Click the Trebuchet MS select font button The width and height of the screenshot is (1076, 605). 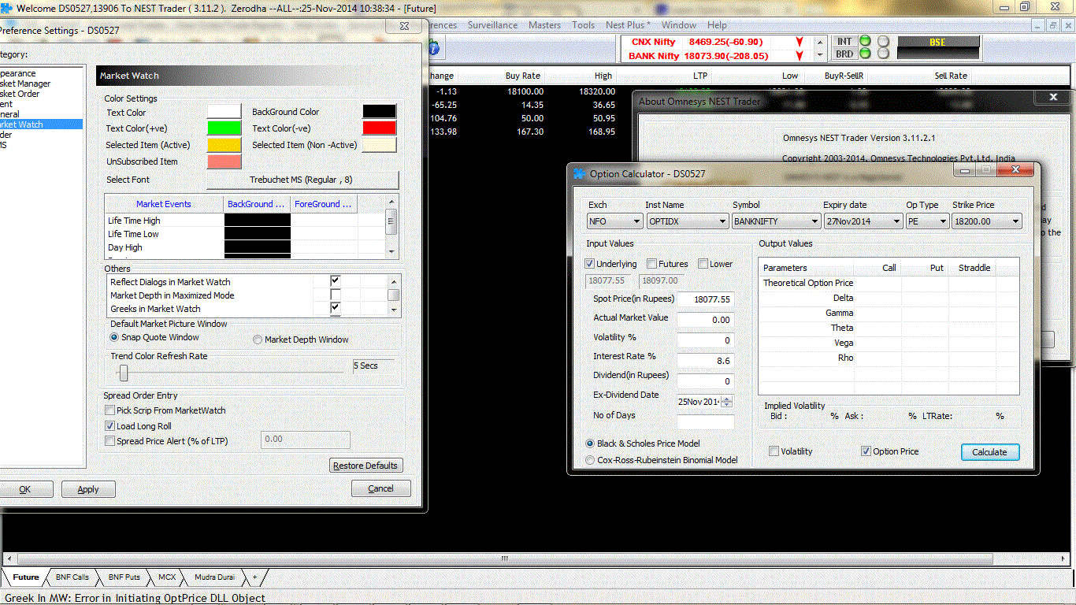coord(302,180)
